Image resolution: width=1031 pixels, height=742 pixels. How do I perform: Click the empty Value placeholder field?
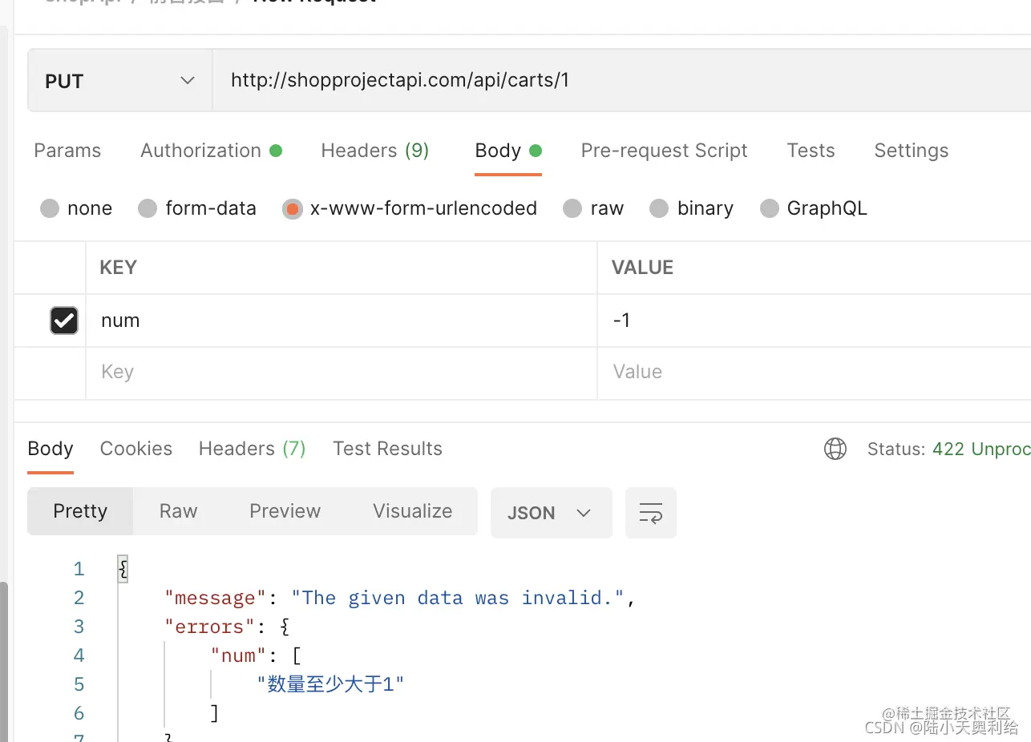point(815,373)
